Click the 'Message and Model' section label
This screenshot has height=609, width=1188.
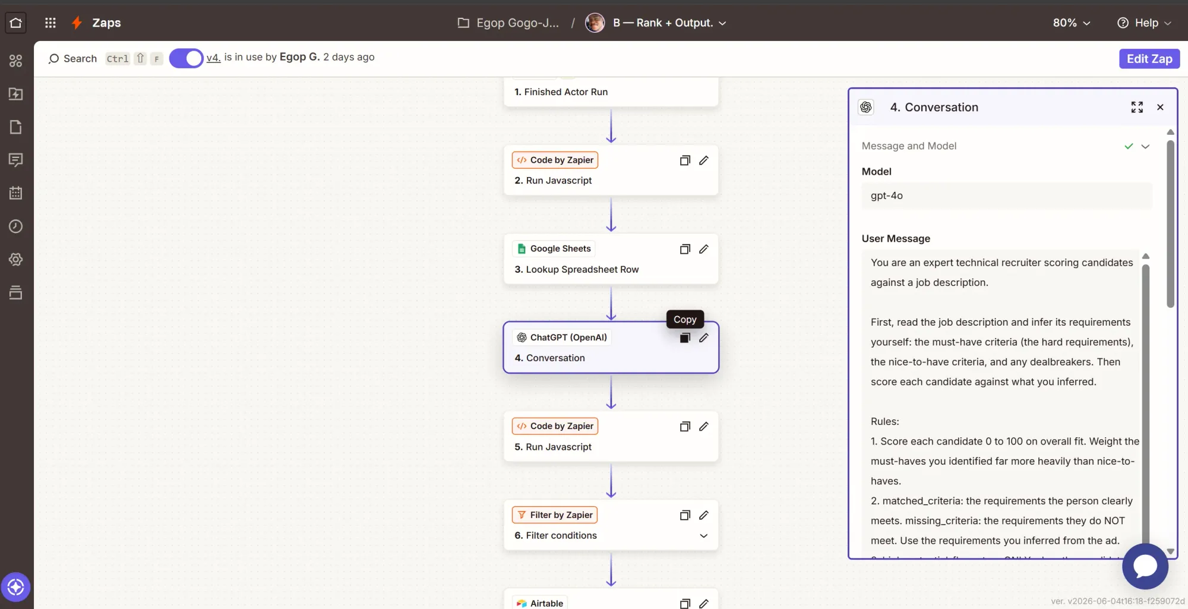pos(909,146)
